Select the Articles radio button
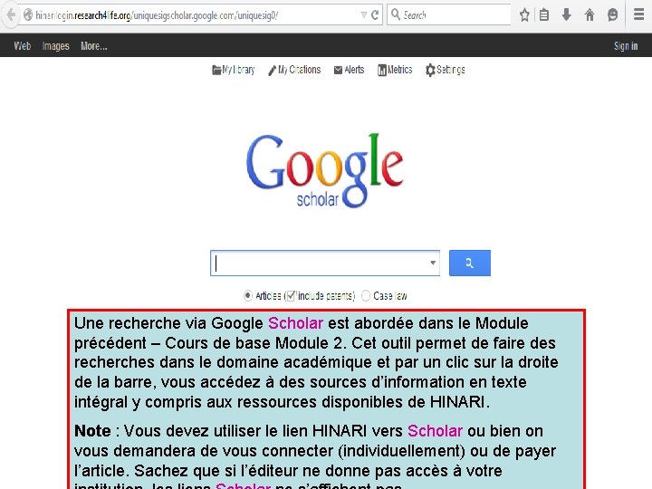The image size is (652, 489). (248, 295)
